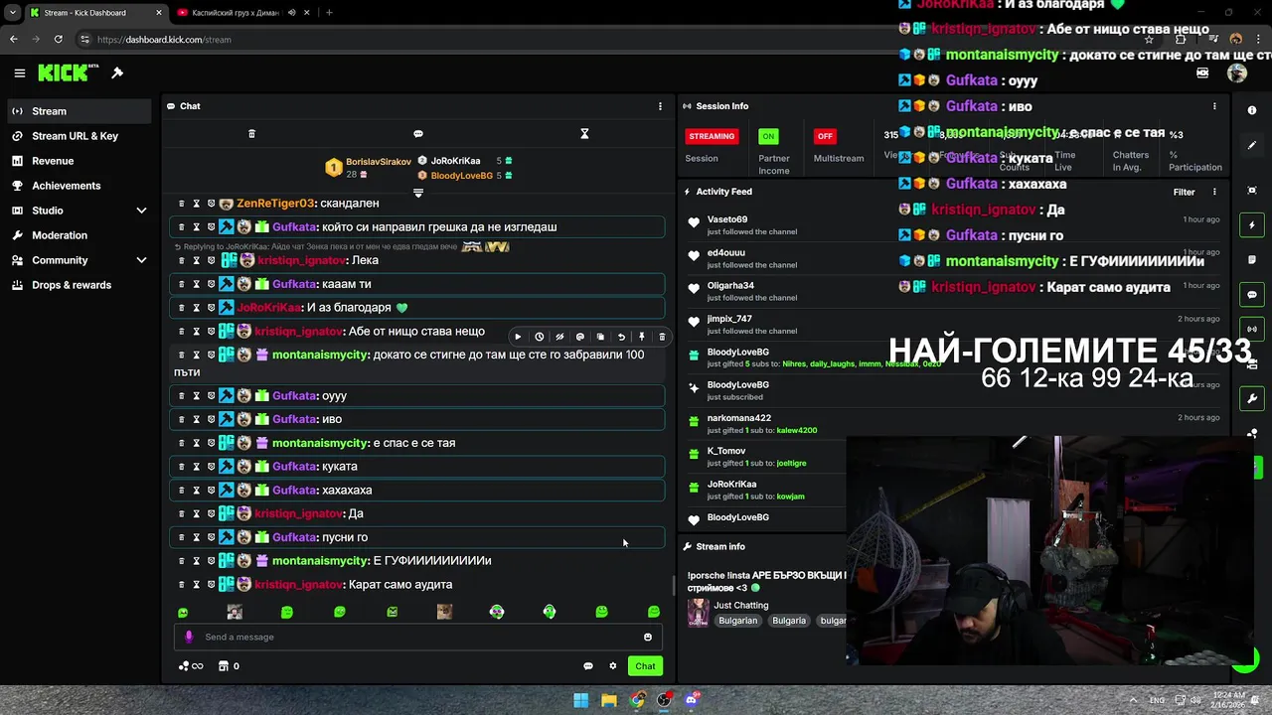Open chat settings gear
This screenshot has height=715, width=1272.
[x=613, y=666]
